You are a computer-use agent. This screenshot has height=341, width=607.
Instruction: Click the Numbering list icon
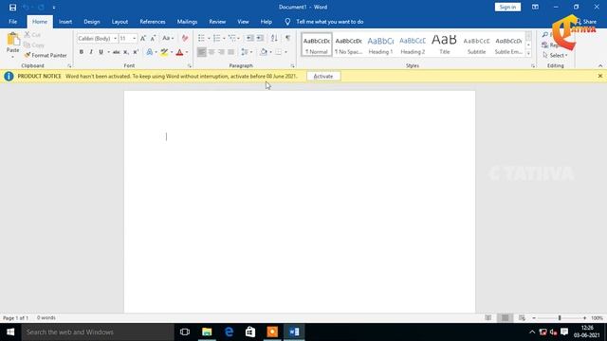[x=217, y=38]
